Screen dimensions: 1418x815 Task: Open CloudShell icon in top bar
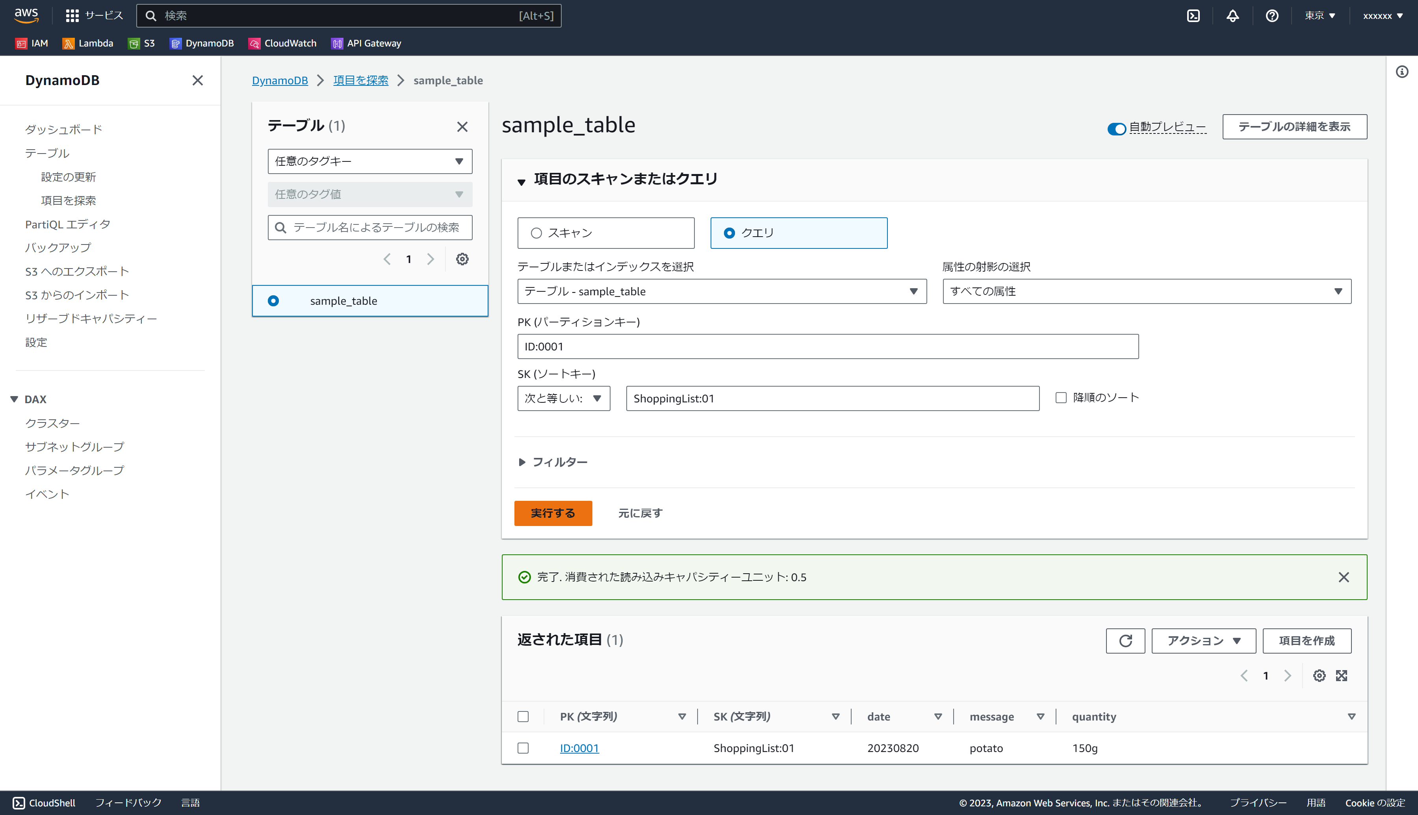[1193, 16]
